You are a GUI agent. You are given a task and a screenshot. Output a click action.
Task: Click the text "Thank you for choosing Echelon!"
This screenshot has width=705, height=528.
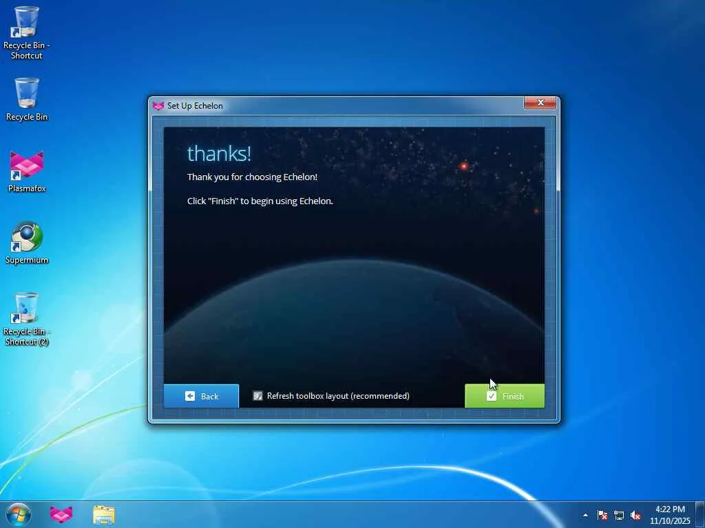pyautogui.click(x=252, y=177)
